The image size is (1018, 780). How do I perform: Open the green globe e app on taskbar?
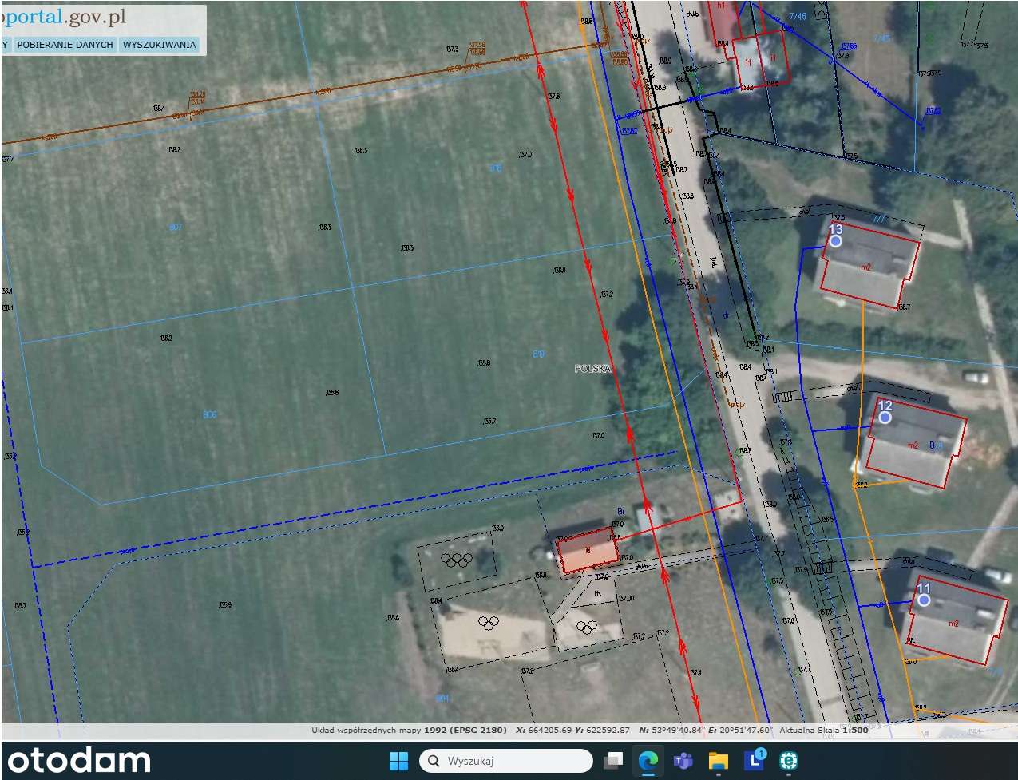pyautogui.click(x=790, y=761)
